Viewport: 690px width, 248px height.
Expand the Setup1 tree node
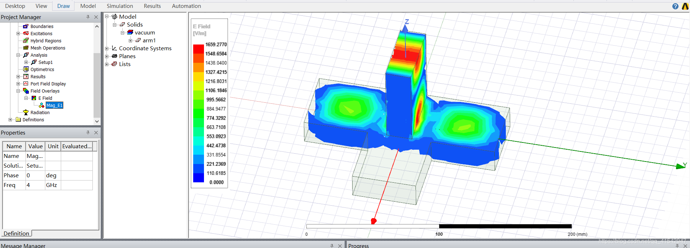pyautogui.click(x=26, y=62)
